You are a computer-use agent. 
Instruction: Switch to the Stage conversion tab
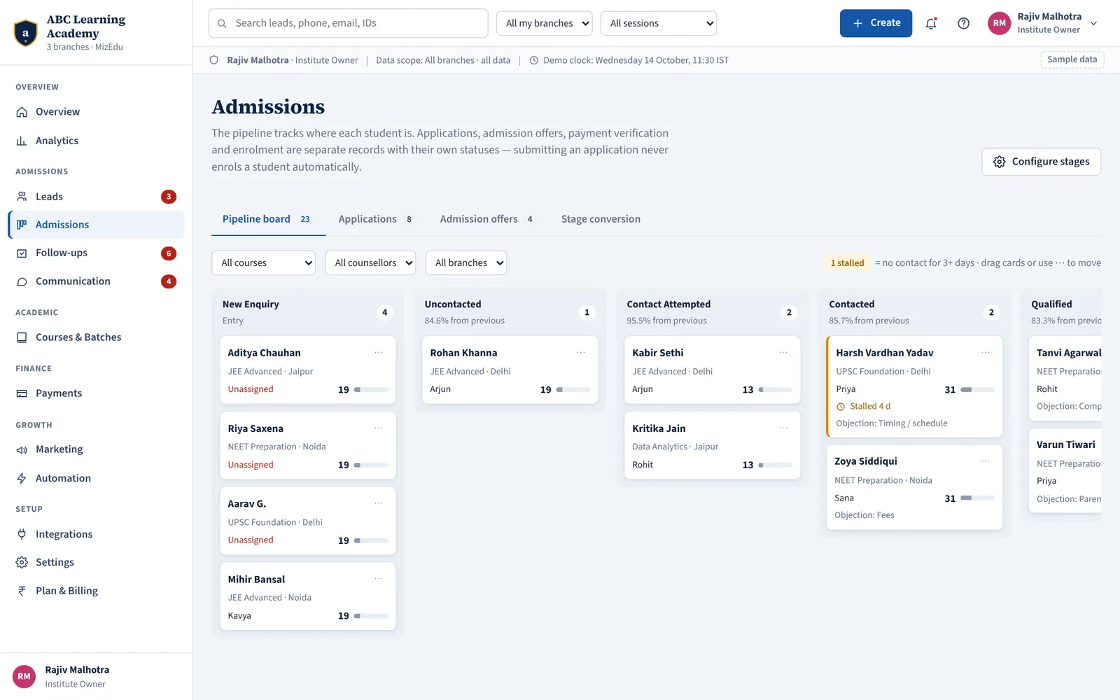(x=601, y=219)
